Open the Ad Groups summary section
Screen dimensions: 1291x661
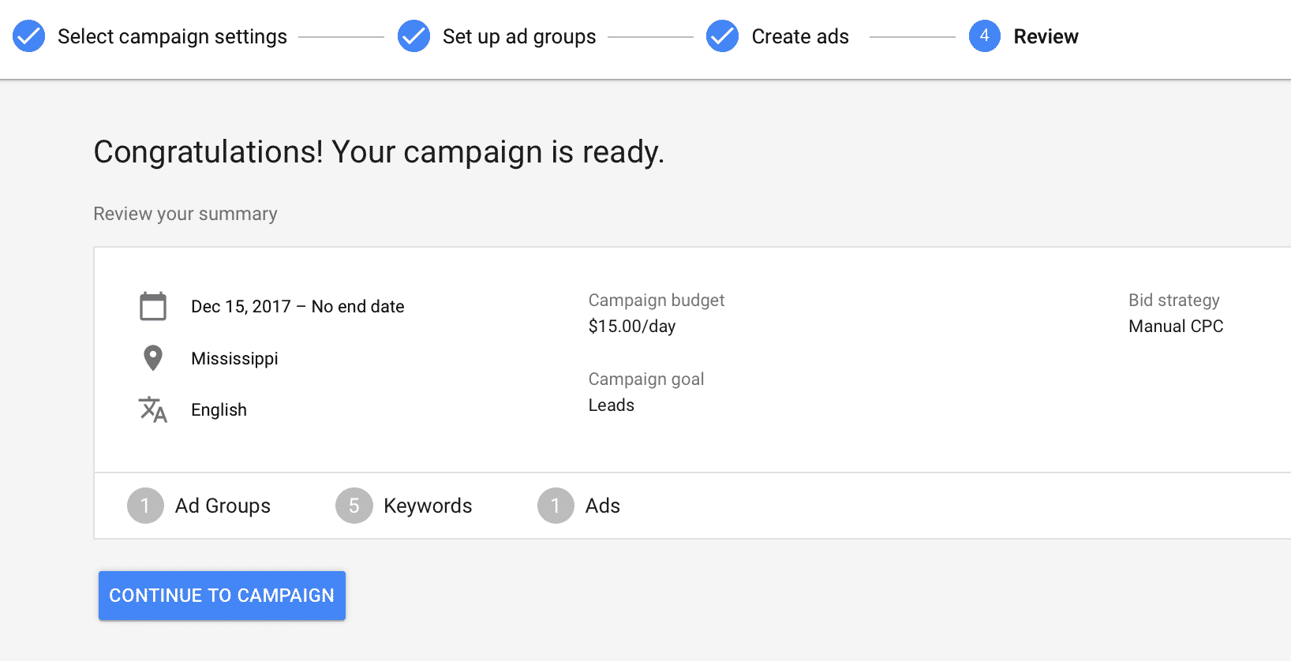(223, 506)
